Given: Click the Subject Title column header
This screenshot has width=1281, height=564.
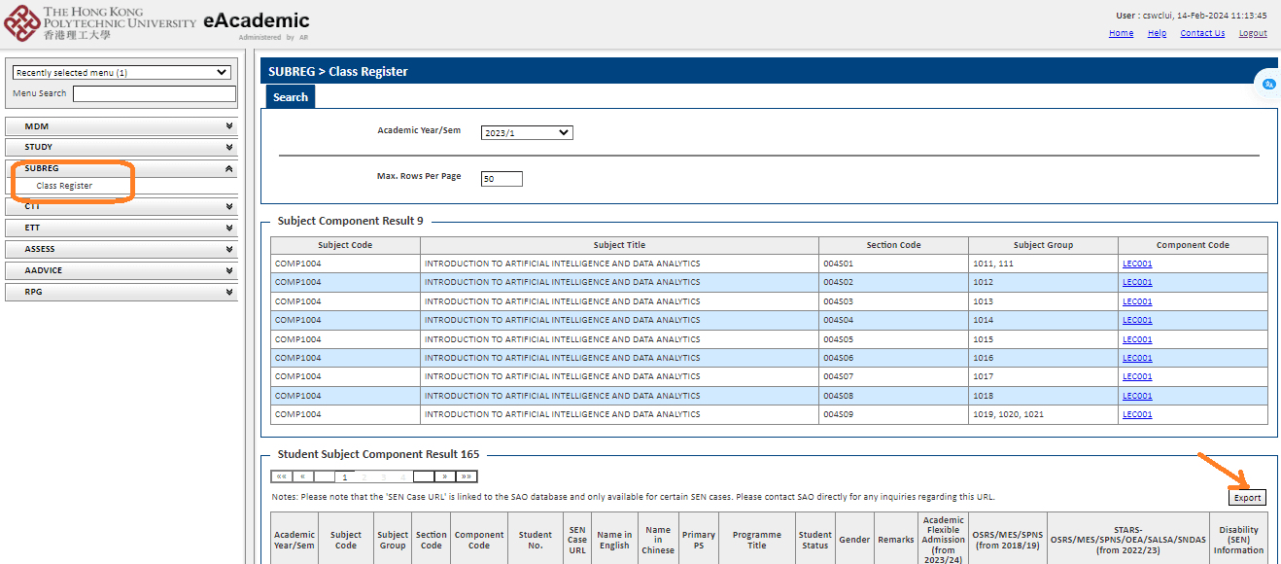Looking at the screenshot, I should tap(619, 245).
